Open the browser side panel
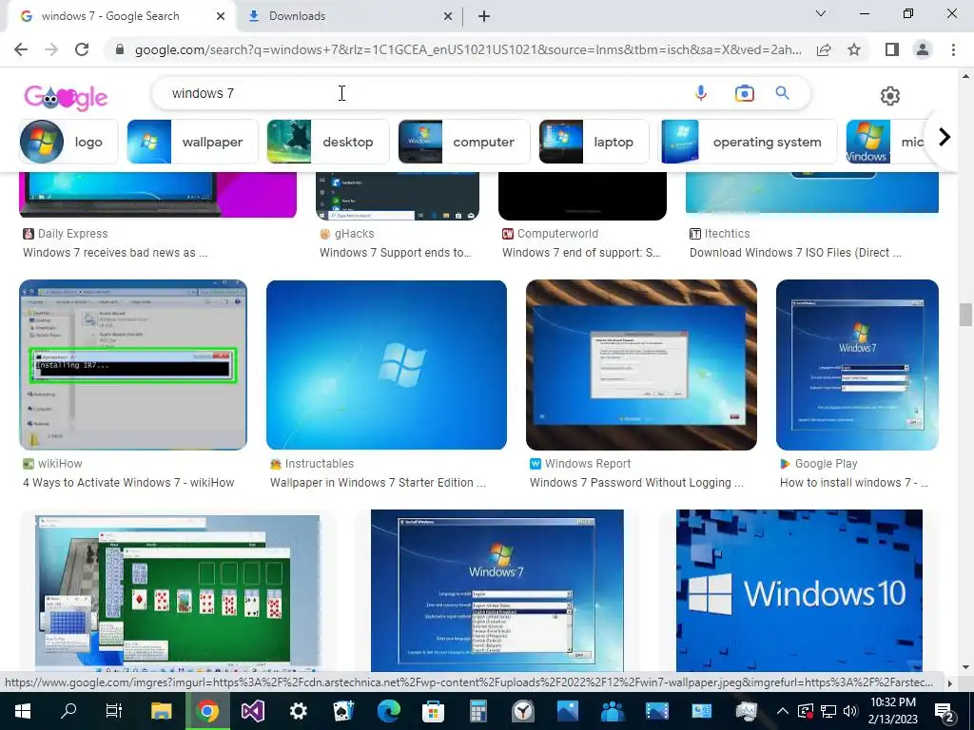Screen dimensions: 974x730 892,49
